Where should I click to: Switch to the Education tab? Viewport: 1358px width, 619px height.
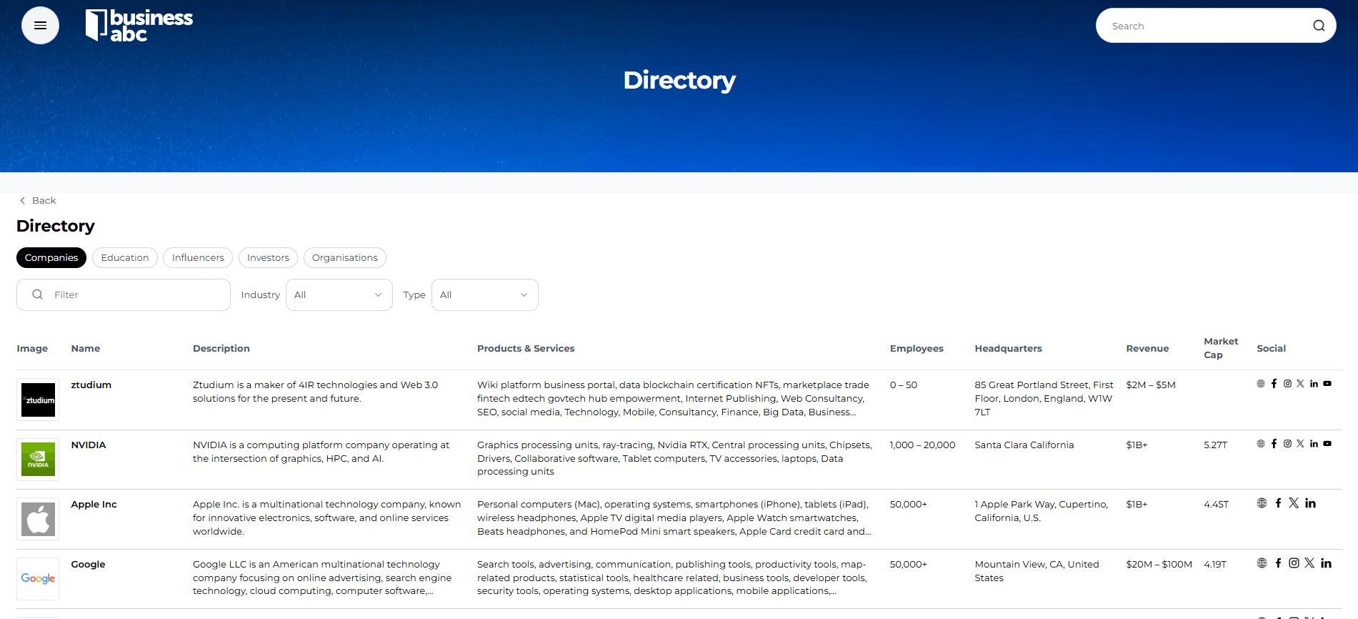(x=125, y=258)
